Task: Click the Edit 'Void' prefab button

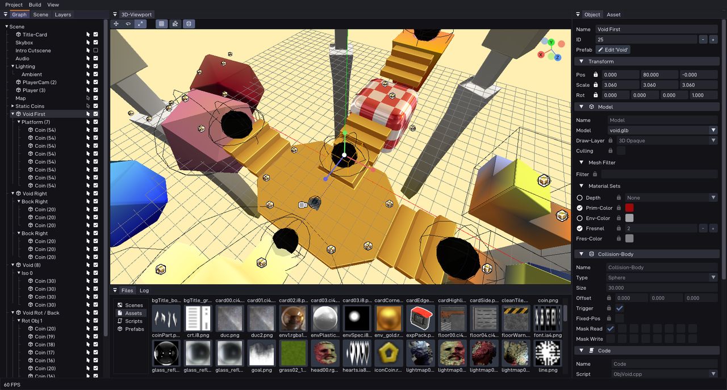Action: click(613, 50)
